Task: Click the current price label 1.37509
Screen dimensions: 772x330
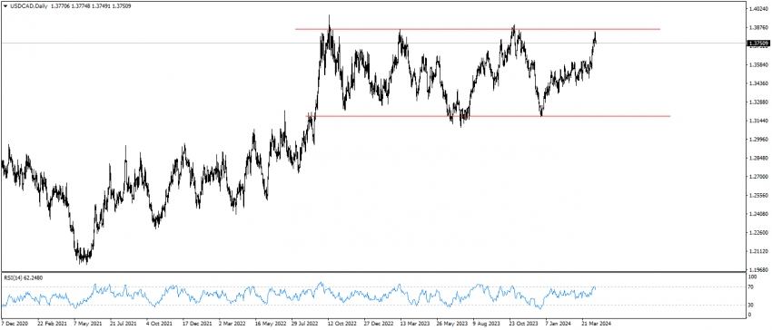Action: tap(758, 44)
